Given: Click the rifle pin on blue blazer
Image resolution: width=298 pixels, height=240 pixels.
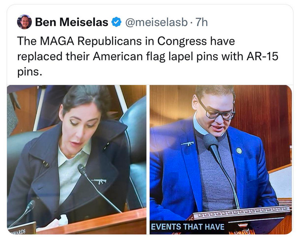Looking at the screenshot, I should (188, 143).
